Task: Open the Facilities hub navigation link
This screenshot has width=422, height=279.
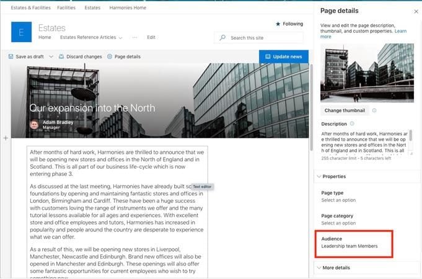Action: 66,8
